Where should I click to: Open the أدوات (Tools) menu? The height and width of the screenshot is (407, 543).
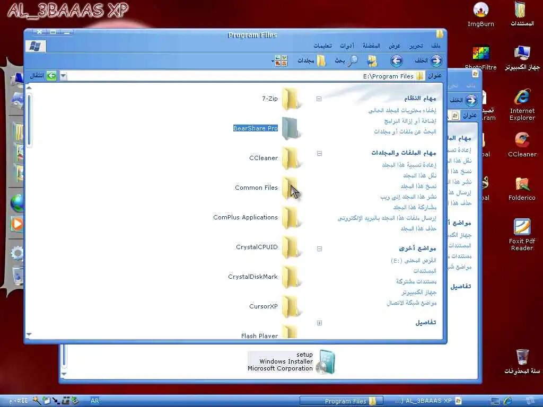347,46
